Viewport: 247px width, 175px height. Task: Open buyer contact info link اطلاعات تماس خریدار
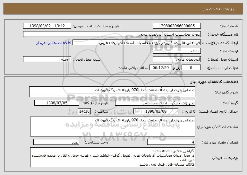point(54,43)
